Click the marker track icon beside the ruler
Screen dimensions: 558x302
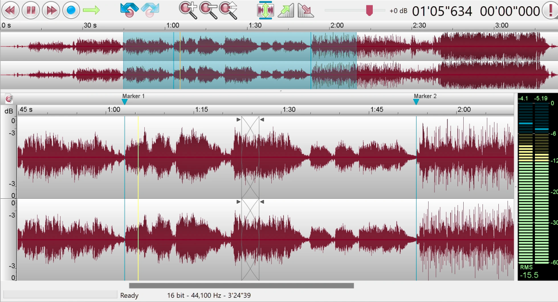9,99
